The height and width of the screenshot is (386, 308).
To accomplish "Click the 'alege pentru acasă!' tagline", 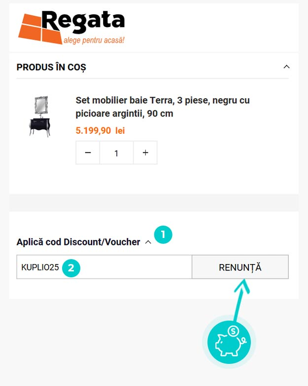I will 94,40.
